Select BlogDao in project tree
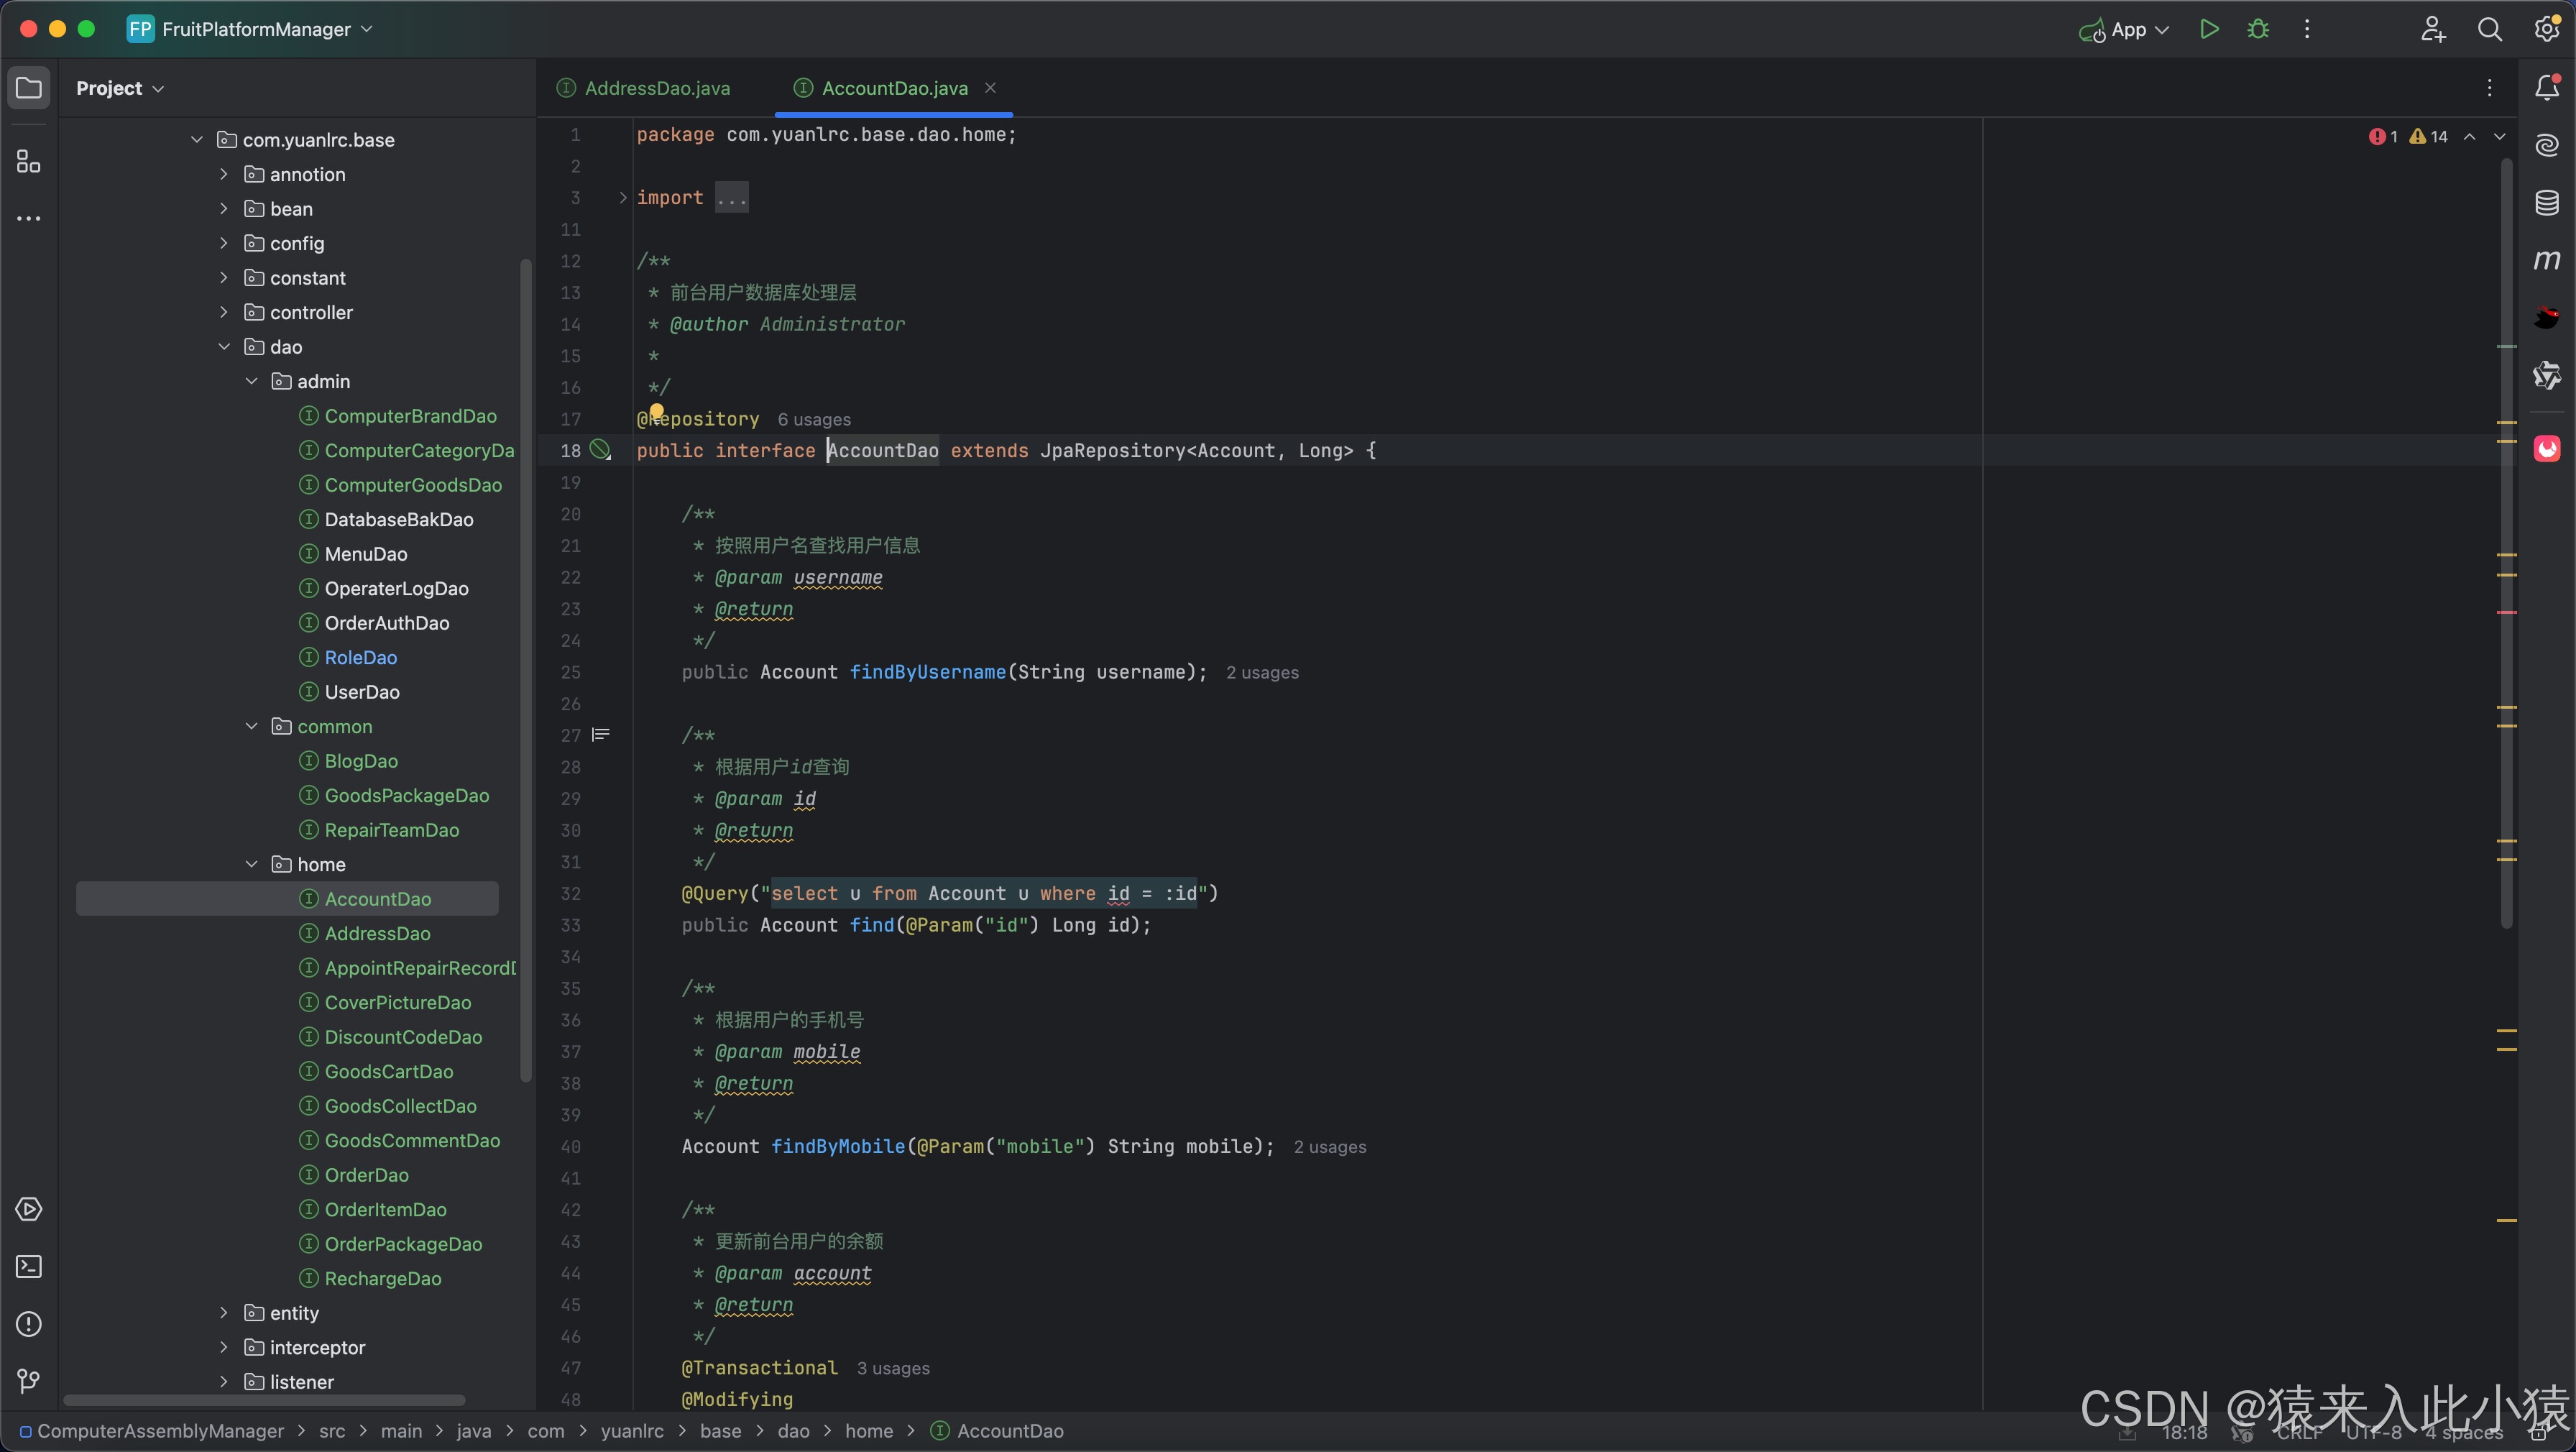 361,761
